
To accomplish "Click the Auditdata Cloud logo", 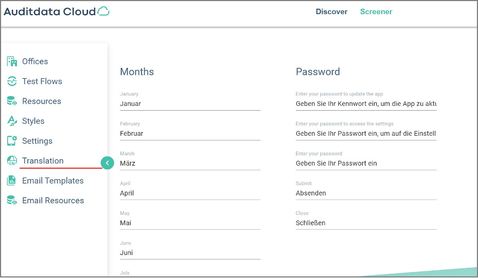I will point(57,11).
